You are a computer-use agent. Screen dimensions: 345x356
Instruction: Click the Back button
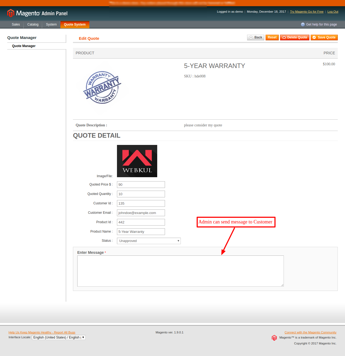click(256, 37)
